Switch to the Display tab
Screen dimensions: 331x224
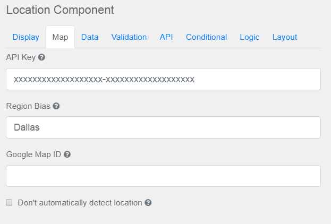(26, 37)
